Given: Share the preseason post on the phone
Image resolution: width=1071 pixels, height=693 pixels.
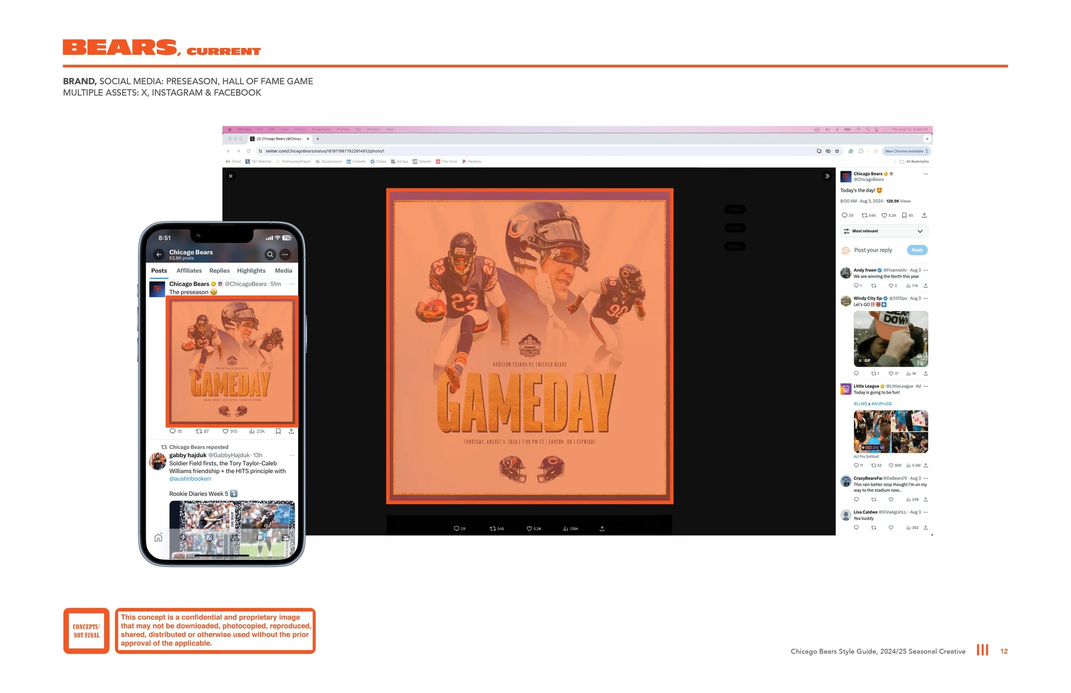Looking at the screenshot, I should click(292, 432).
